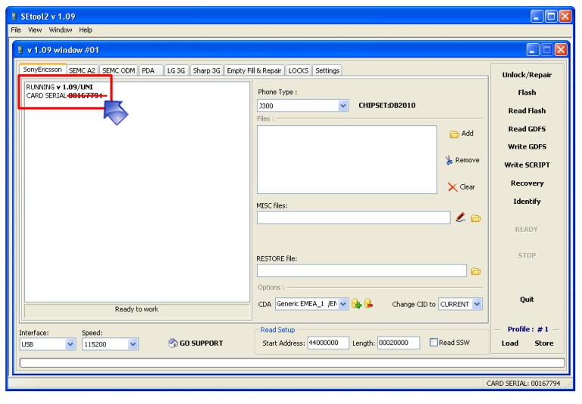582x404 pixels.
Task: Open the Phone Type dropdown
Action: 343,106
